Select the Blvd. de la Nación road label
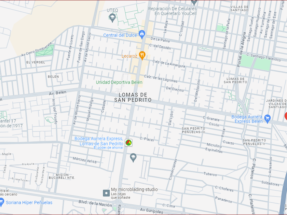The height and width of the screenshot is (215, 287). 95,203
